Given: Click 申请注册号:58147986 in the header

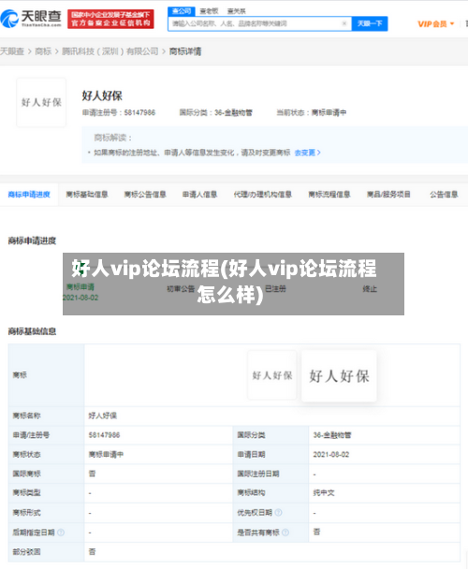Looking at the screenshot, I should (x=118, y=113).
